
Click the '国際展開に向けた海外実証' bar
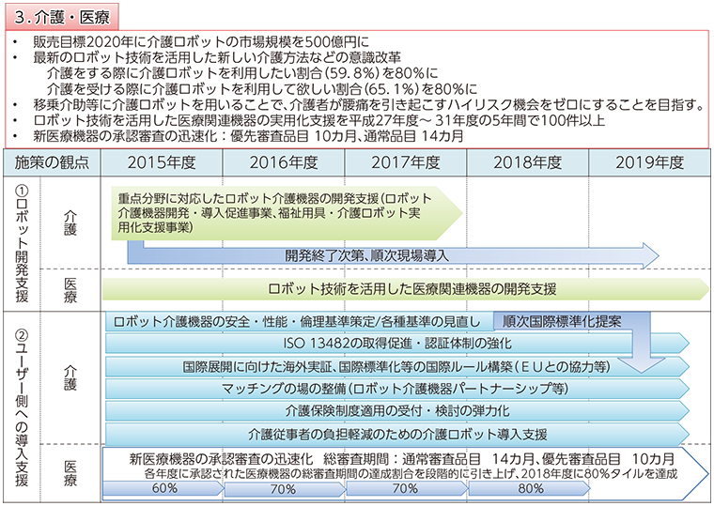tap(397, 366)
